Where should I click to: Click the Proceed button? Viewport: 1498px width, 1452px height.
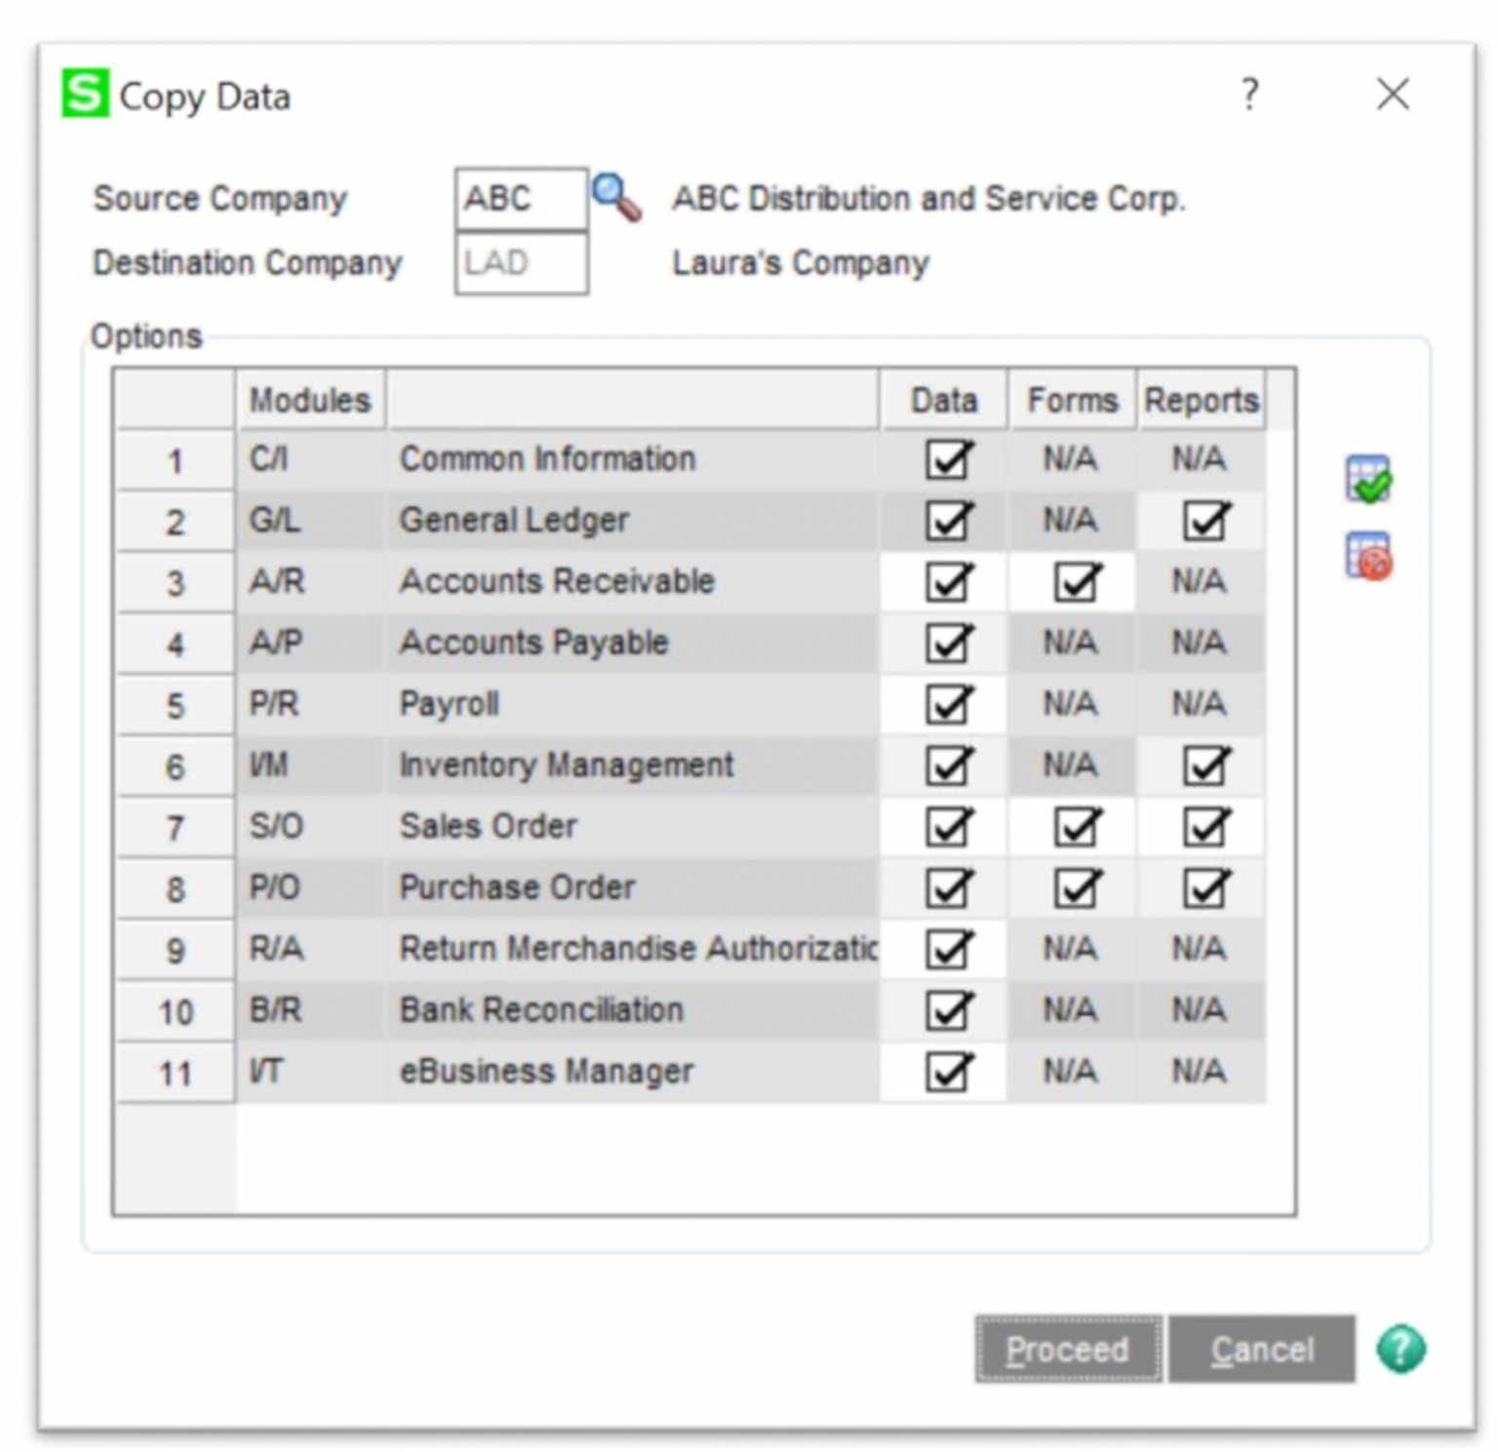pos(1067,1350)
